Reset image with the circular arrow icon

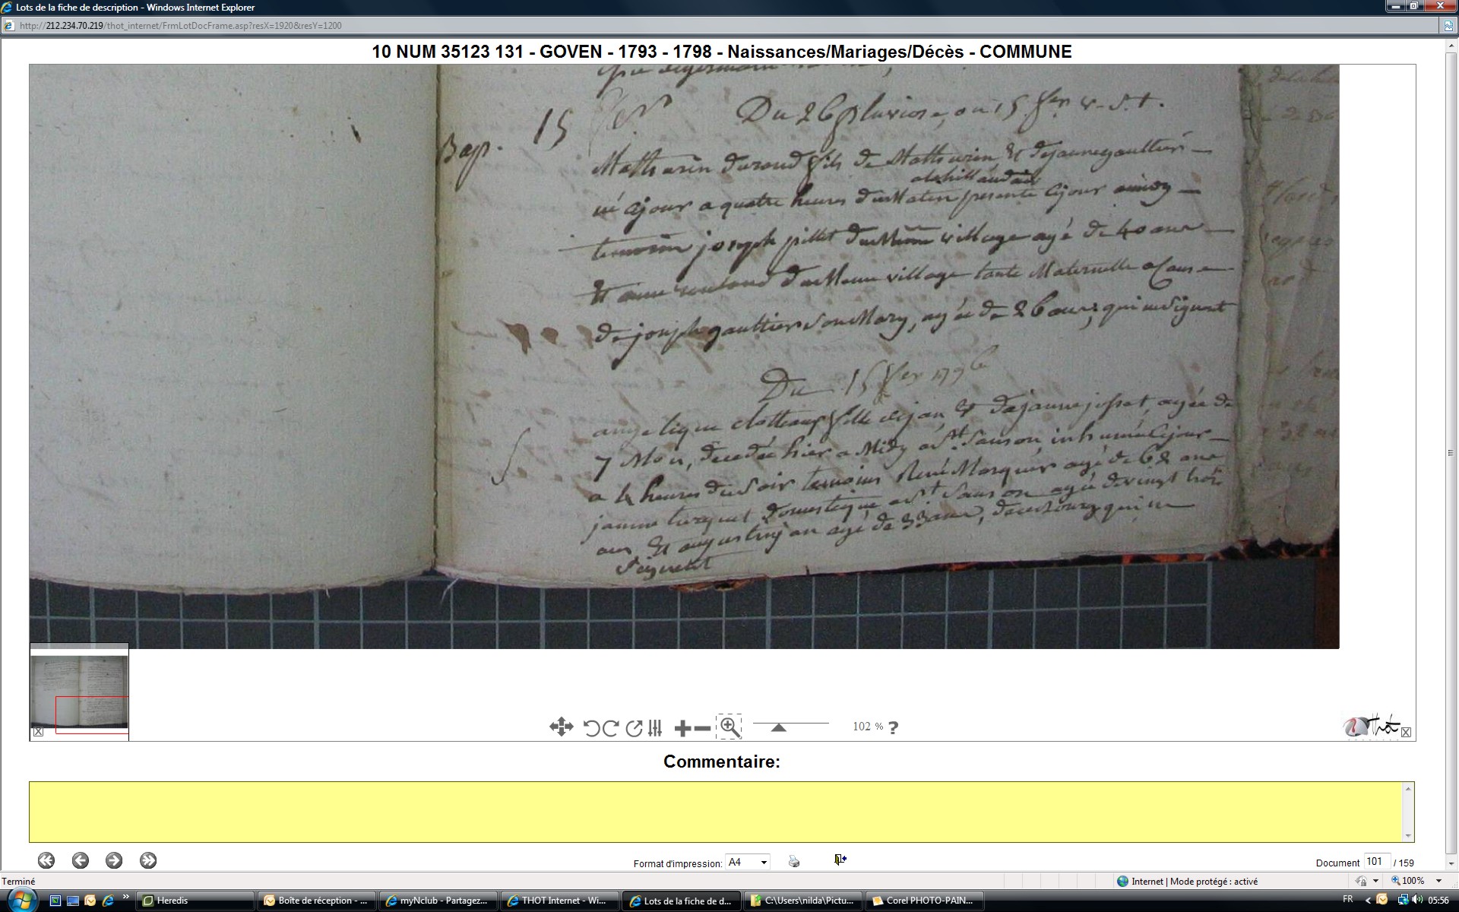[634, 728]
